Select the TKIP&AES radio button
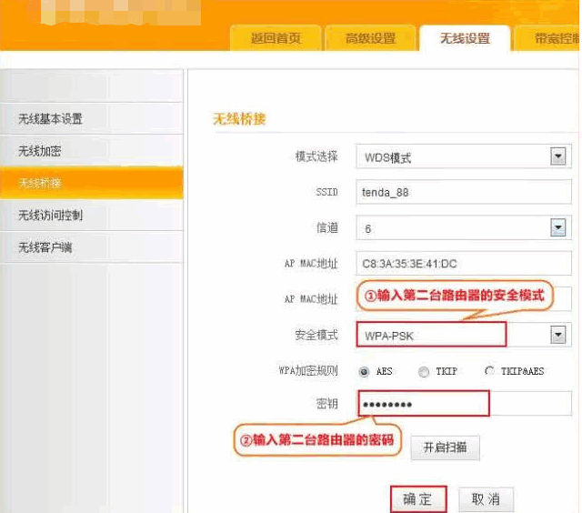This screenshot has height=513, width=582. 490,371
